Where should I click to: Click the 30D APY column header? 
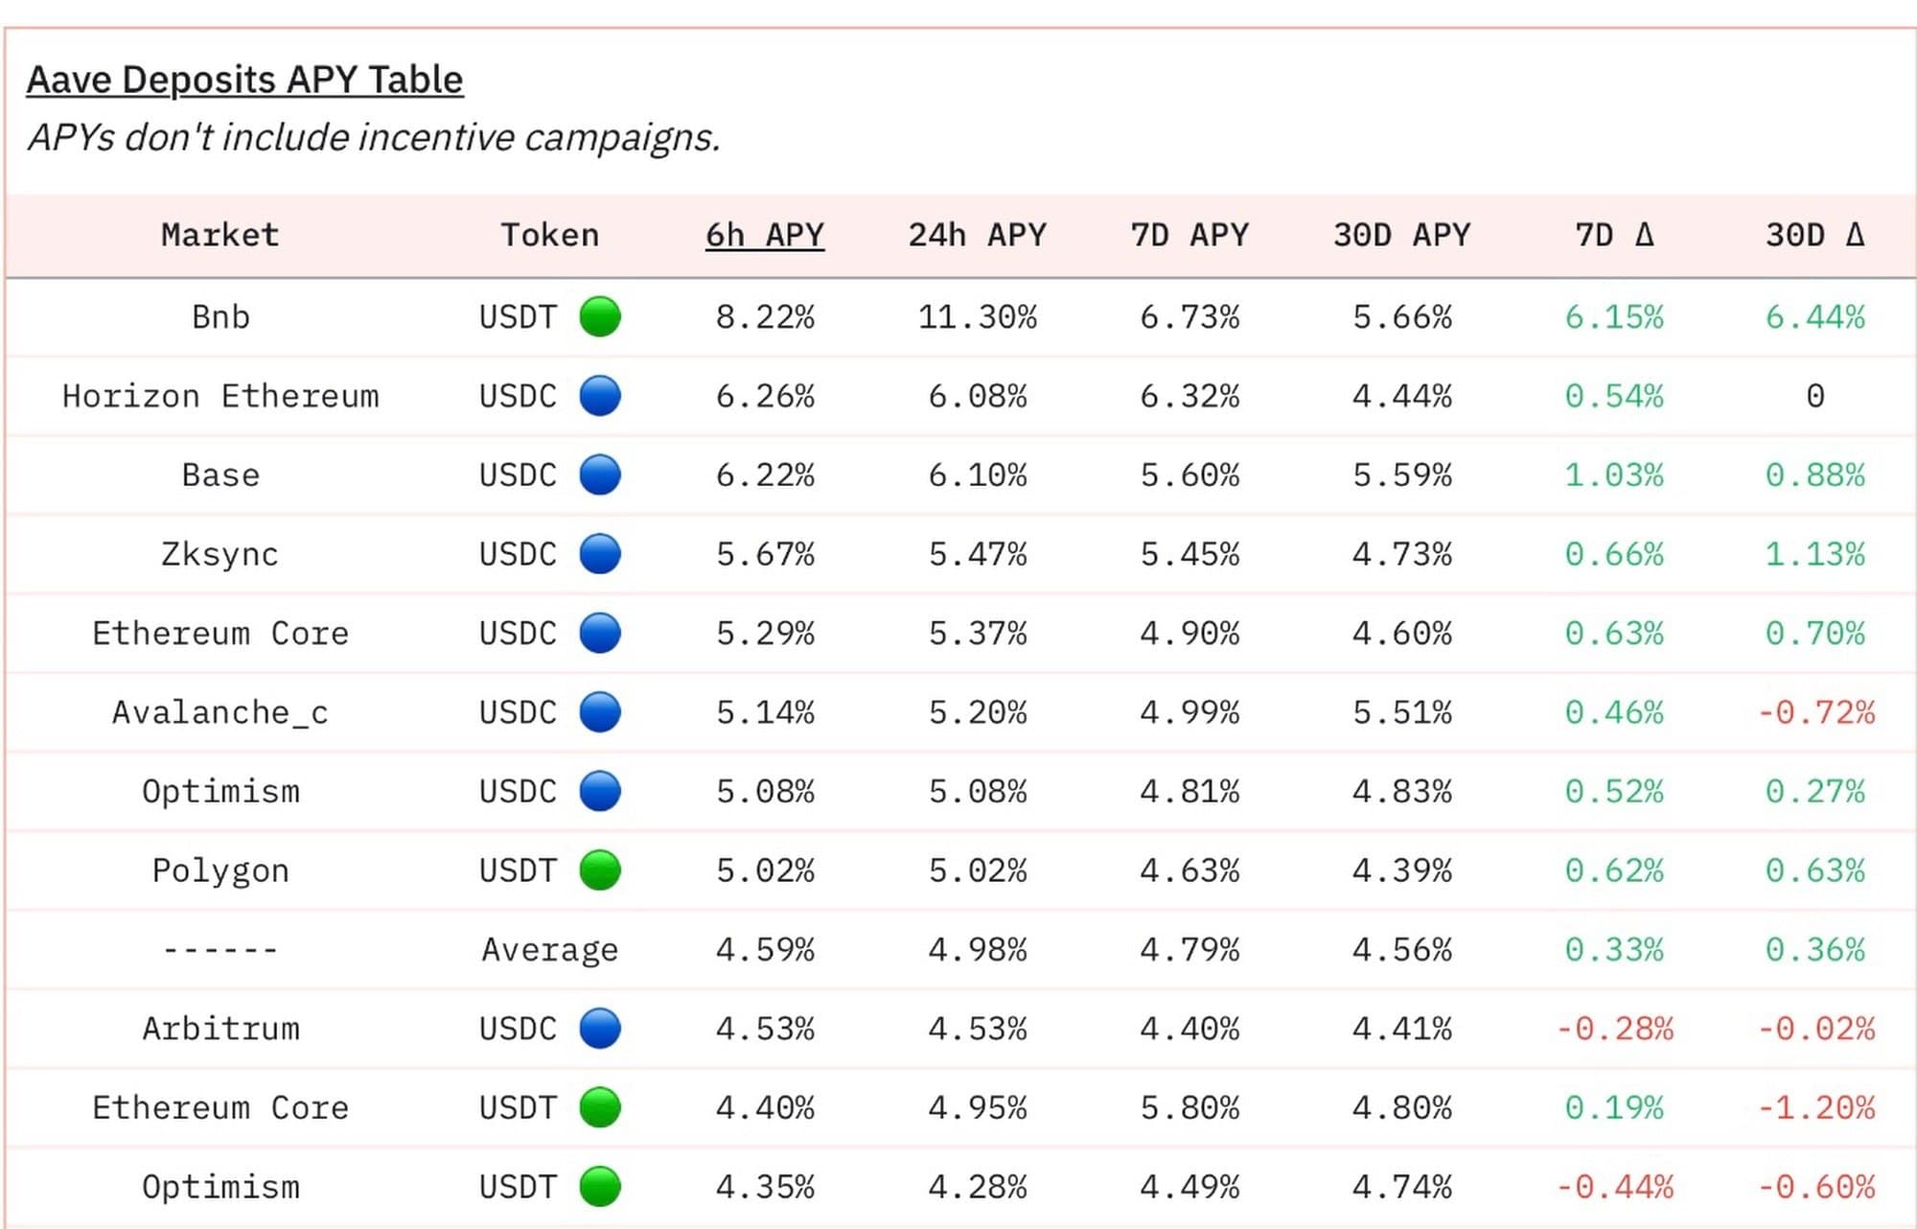point(1401,235)
